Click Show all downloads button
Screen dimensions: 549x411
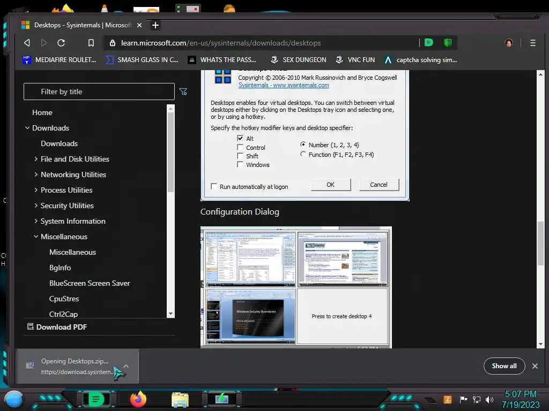click(x=504, y=366)
